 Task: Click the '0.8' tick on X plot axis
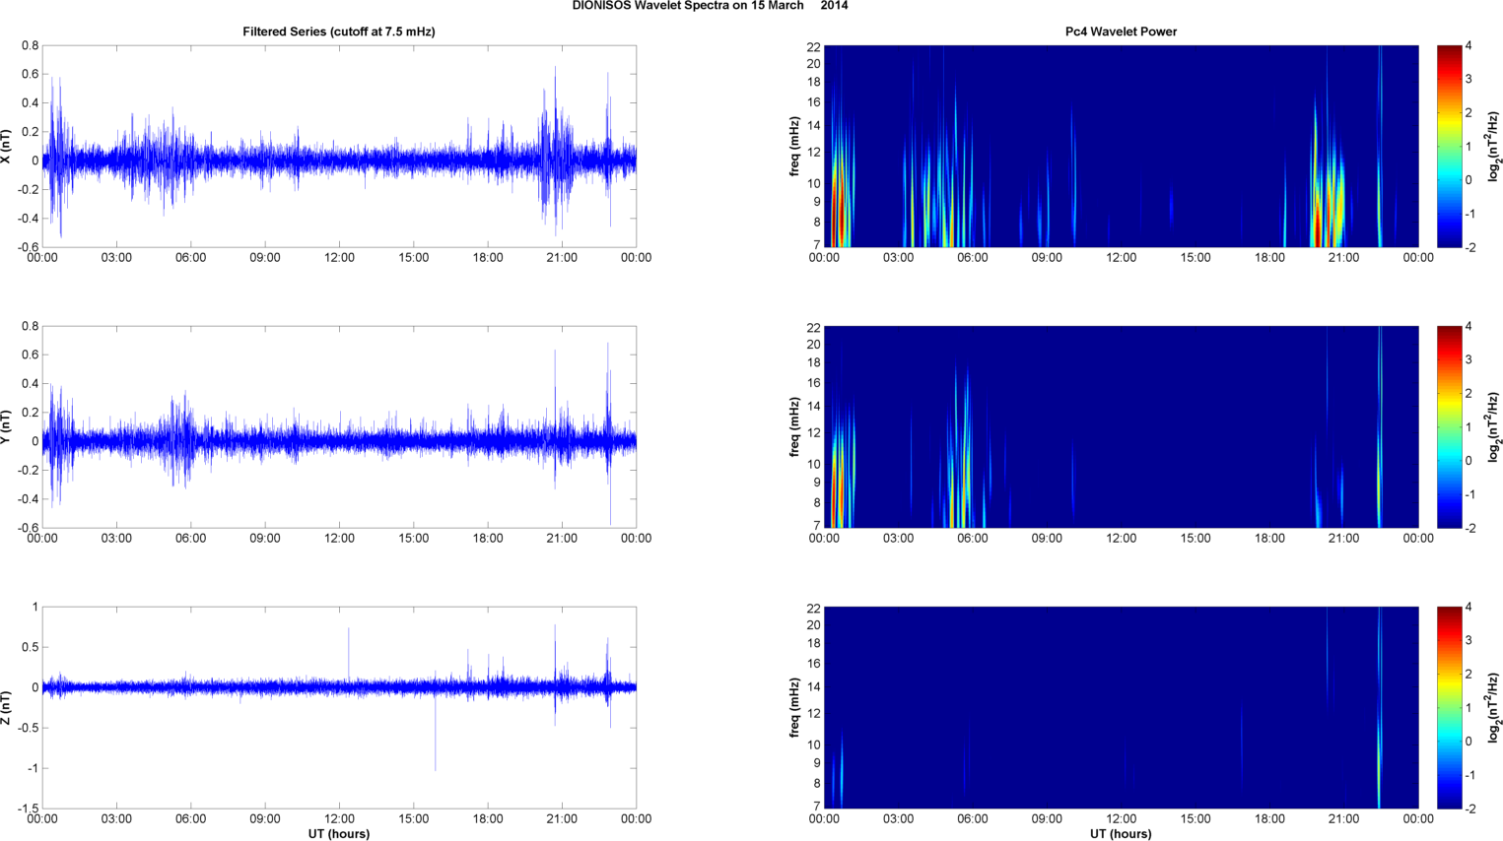(x=30, y=46)
